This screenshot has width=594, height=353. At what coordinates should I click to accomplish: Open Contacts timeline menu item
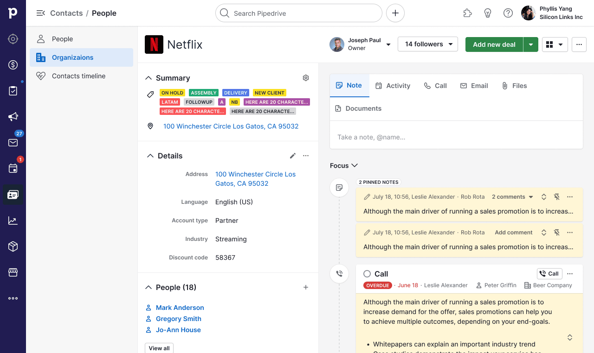point(82,76)
